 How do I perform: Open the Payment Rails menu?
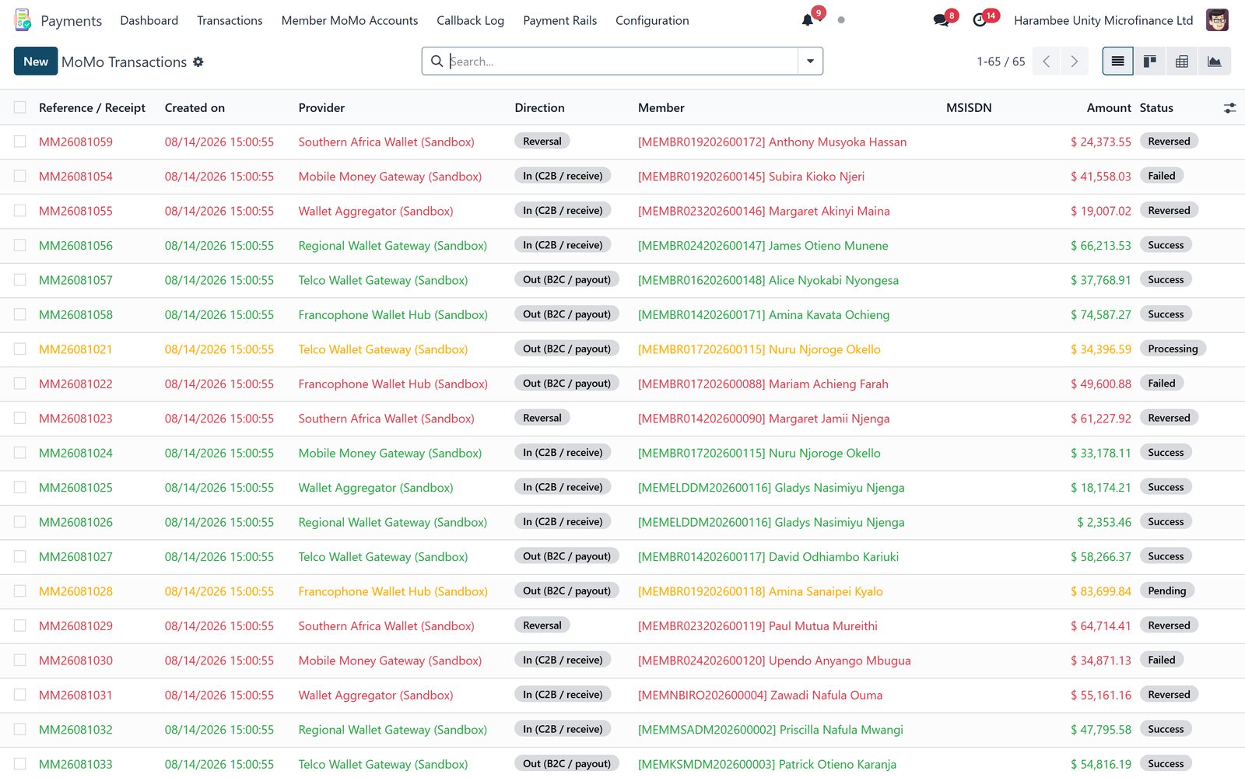[560, 20]
